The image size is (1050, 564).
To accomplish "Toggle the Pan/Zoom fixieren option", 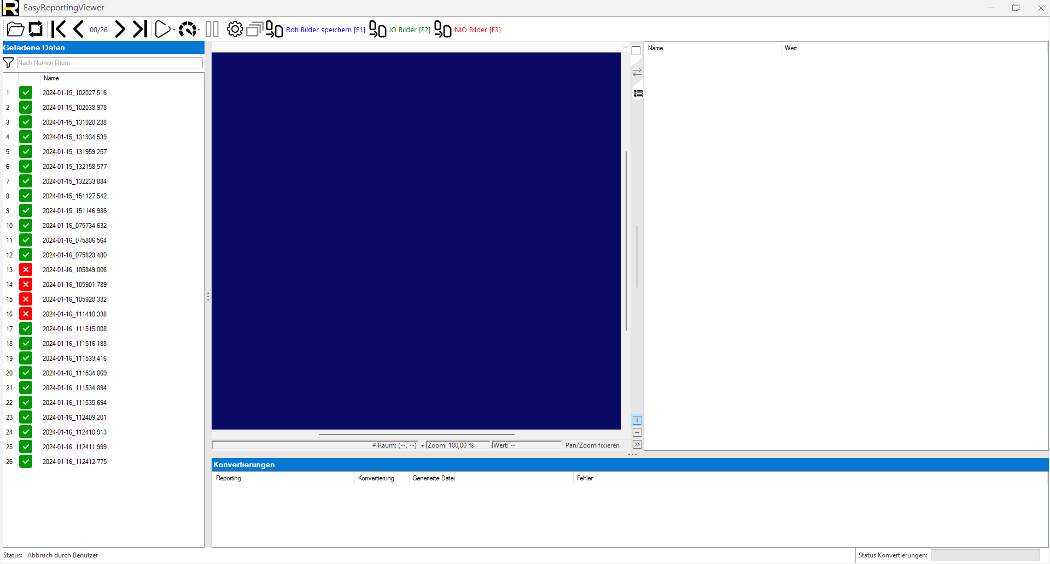I will pos(592,445).
